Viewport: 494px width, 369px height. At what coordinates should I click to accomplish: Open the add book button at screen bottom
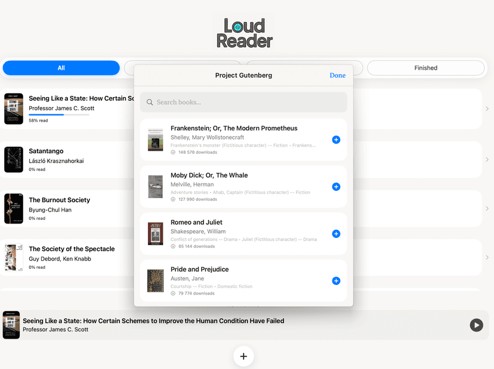click(x=243, y=356)
